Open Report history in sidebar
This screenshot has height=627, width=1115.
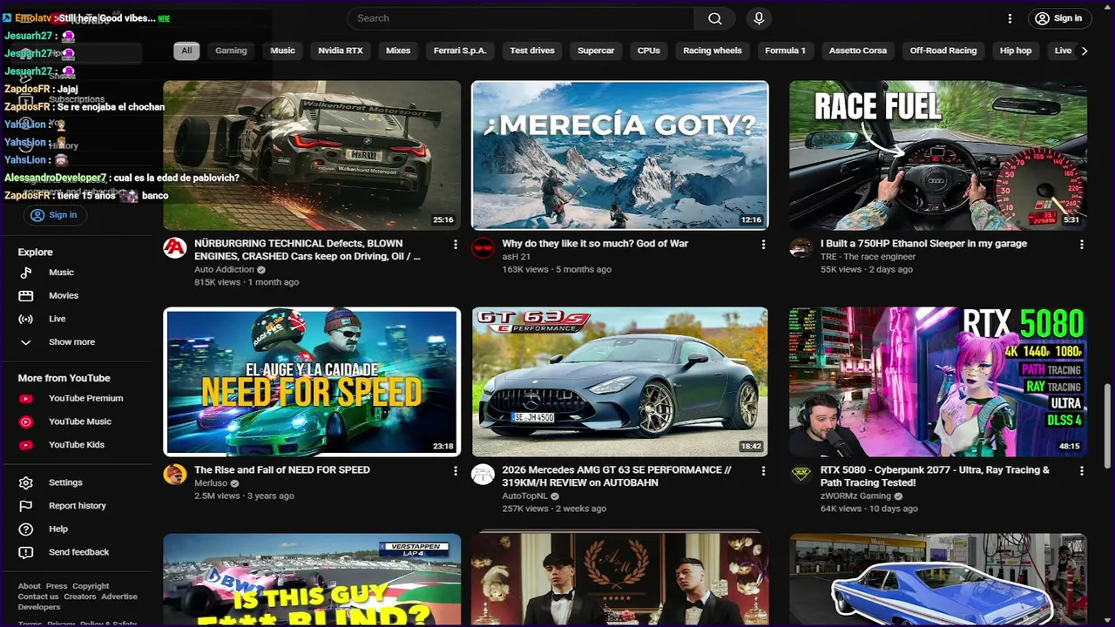78,506
